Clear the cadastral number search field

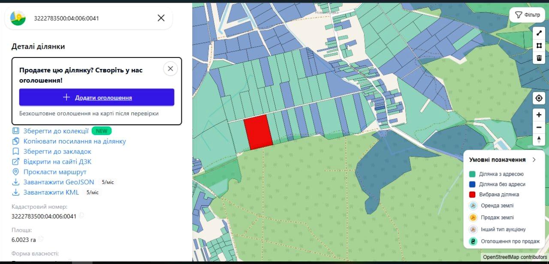point(161,18)
